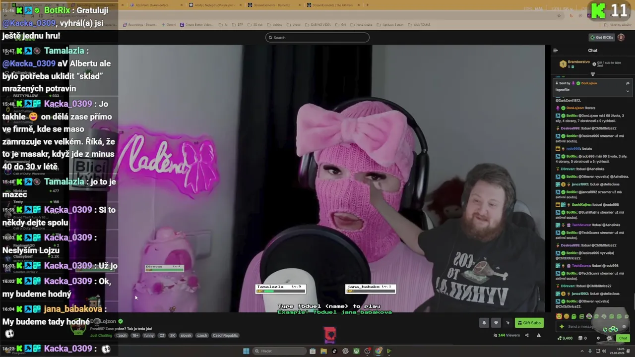Open the KICKs balance showing 3,400
The height and width of the screenshot is (357, 635).
pos(565,338)
